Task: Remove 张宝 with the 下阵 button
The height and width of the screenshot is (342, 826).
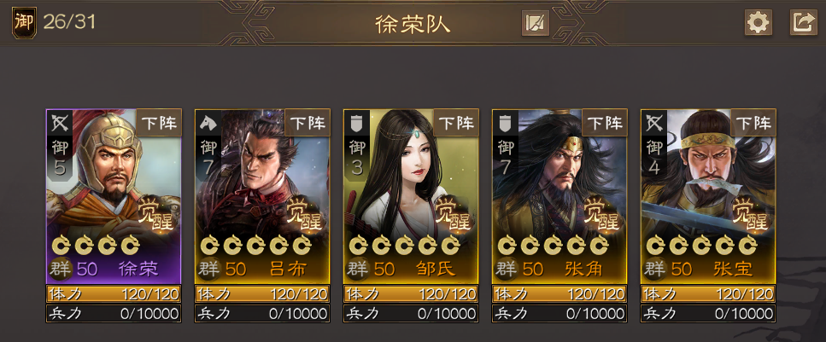Action: click(753, 123)
